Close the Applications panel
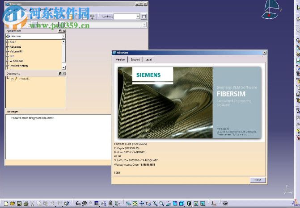The height and width of the screenshot is (208, 300). click(x=64, y=31)
